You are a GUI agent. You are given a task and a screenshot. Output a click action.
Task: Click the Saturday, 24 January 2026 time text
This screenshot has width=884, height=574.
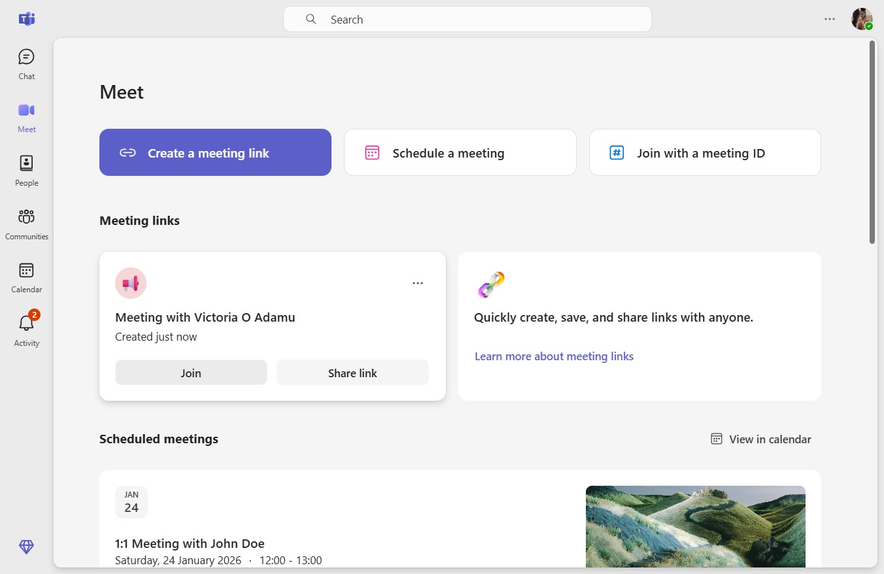218,560
